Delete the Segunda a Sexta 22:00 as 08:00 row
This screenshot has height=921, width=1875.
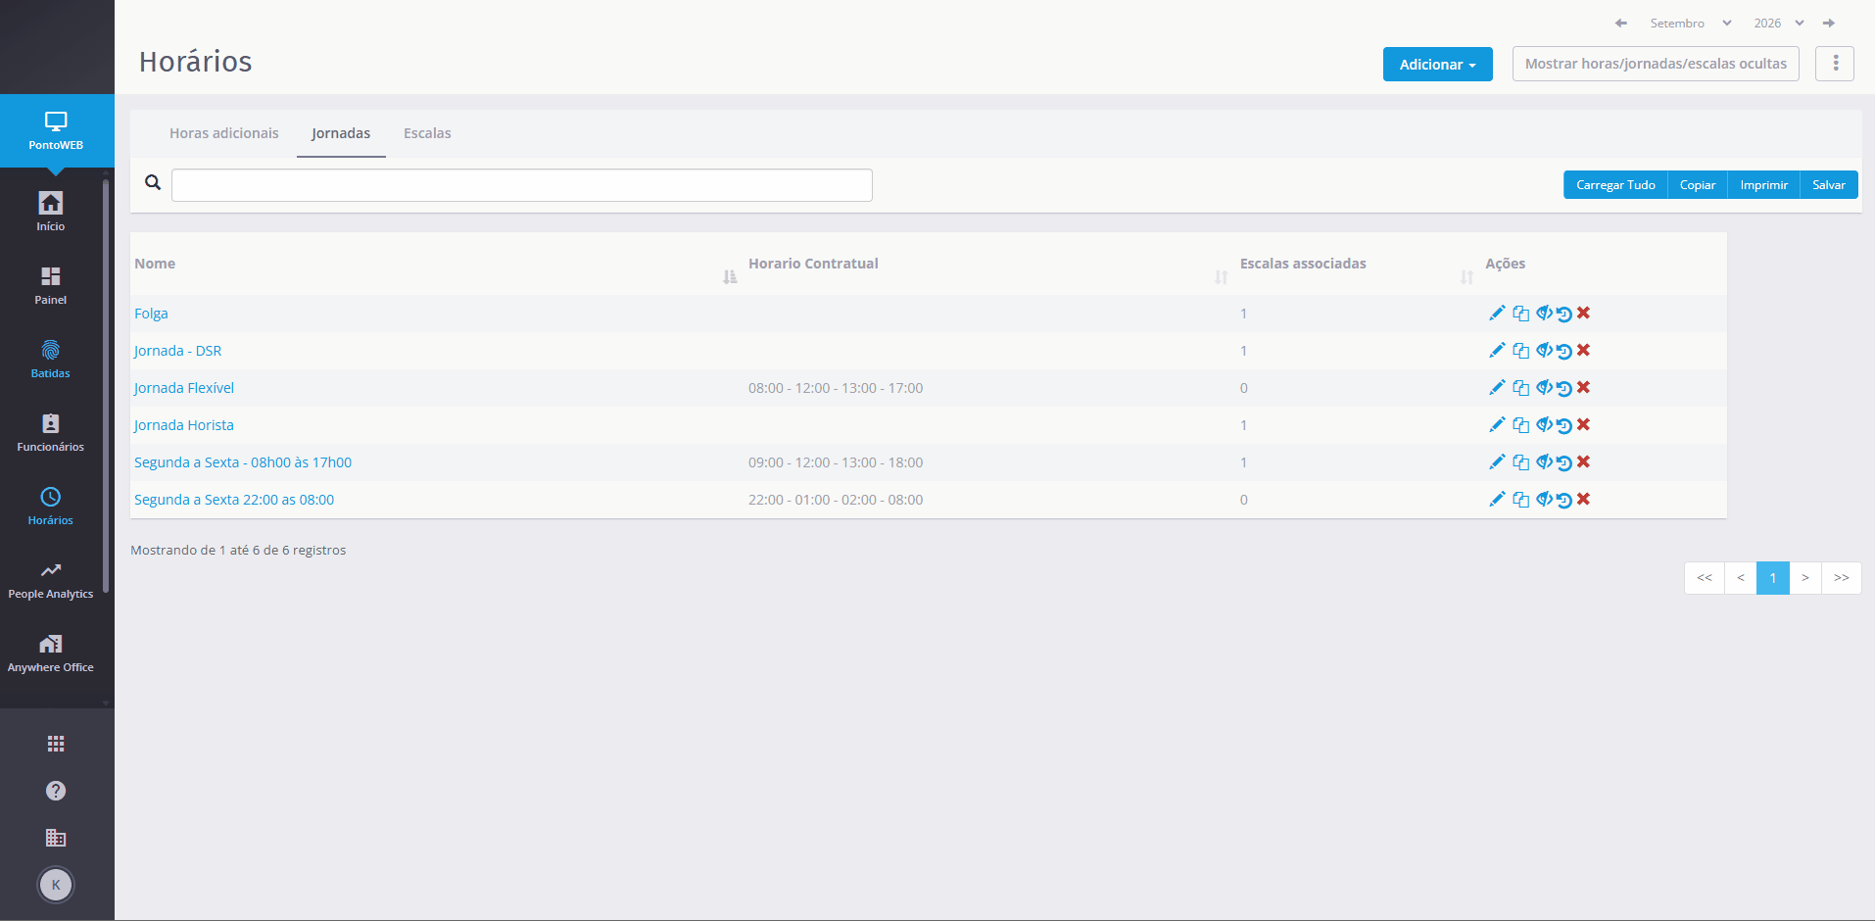click(1583, 500)
